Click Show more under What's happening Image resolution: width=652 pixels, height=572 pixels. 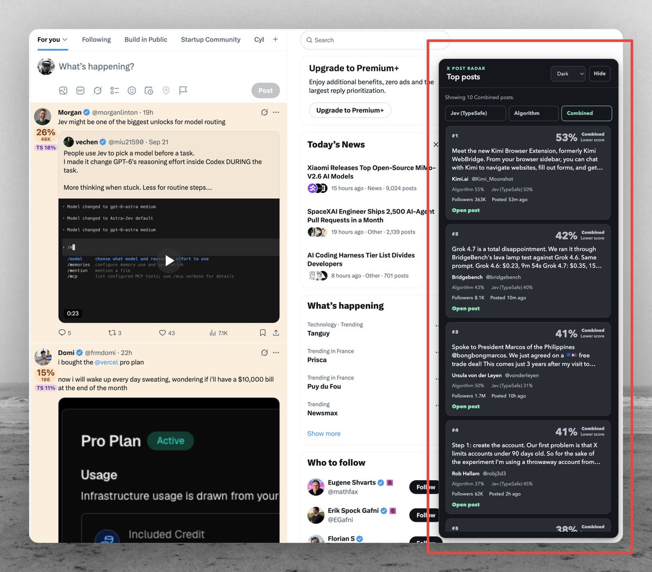pos(324,434)
